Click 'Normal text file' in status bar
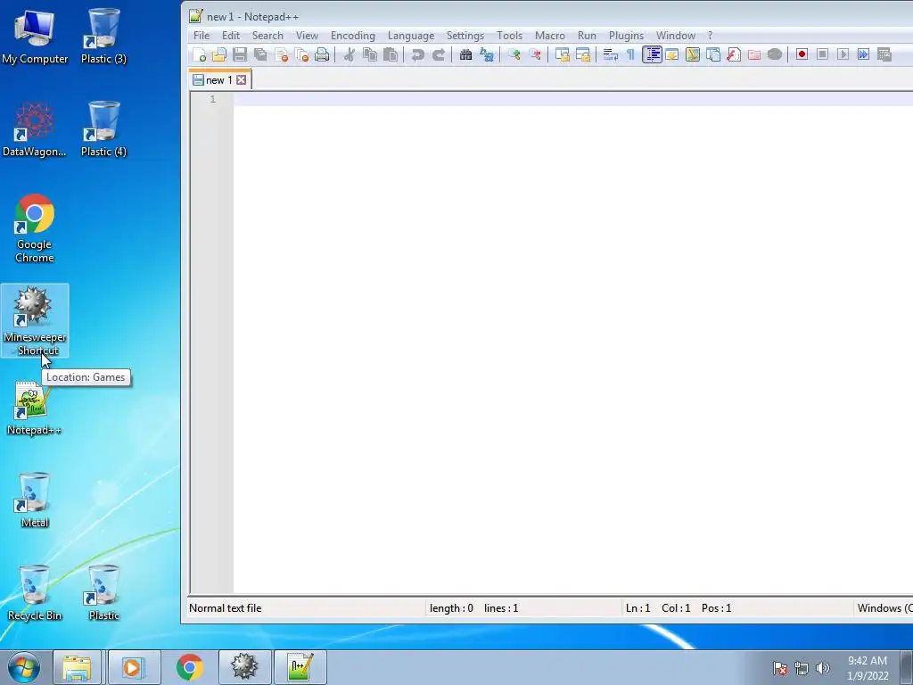This screenshot has width=913, height=685. [x=226, y=608]
